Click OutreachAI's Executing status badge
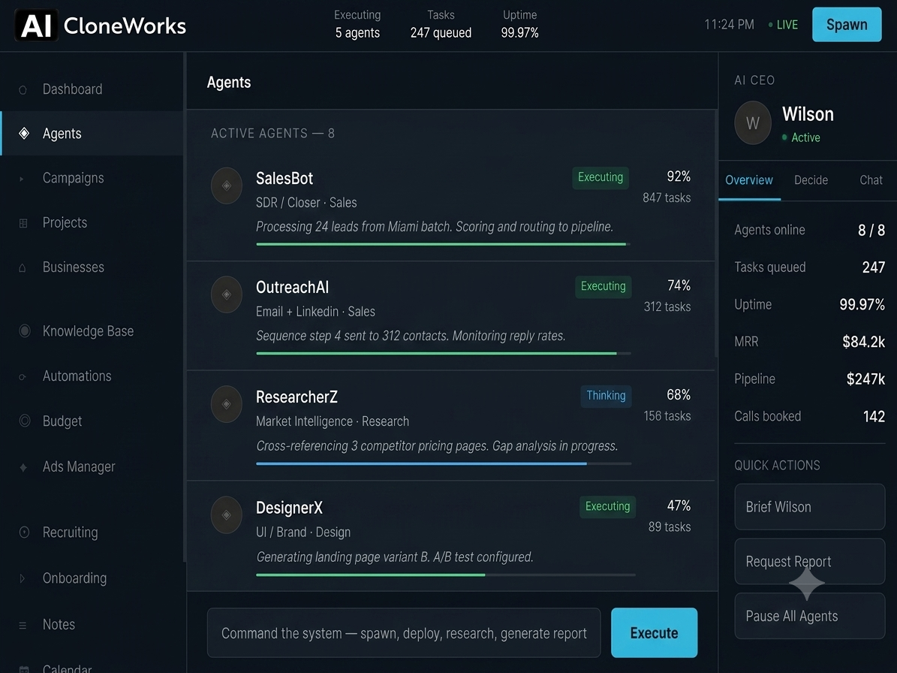The image size is (897, 673). click(x=603, y=286)
